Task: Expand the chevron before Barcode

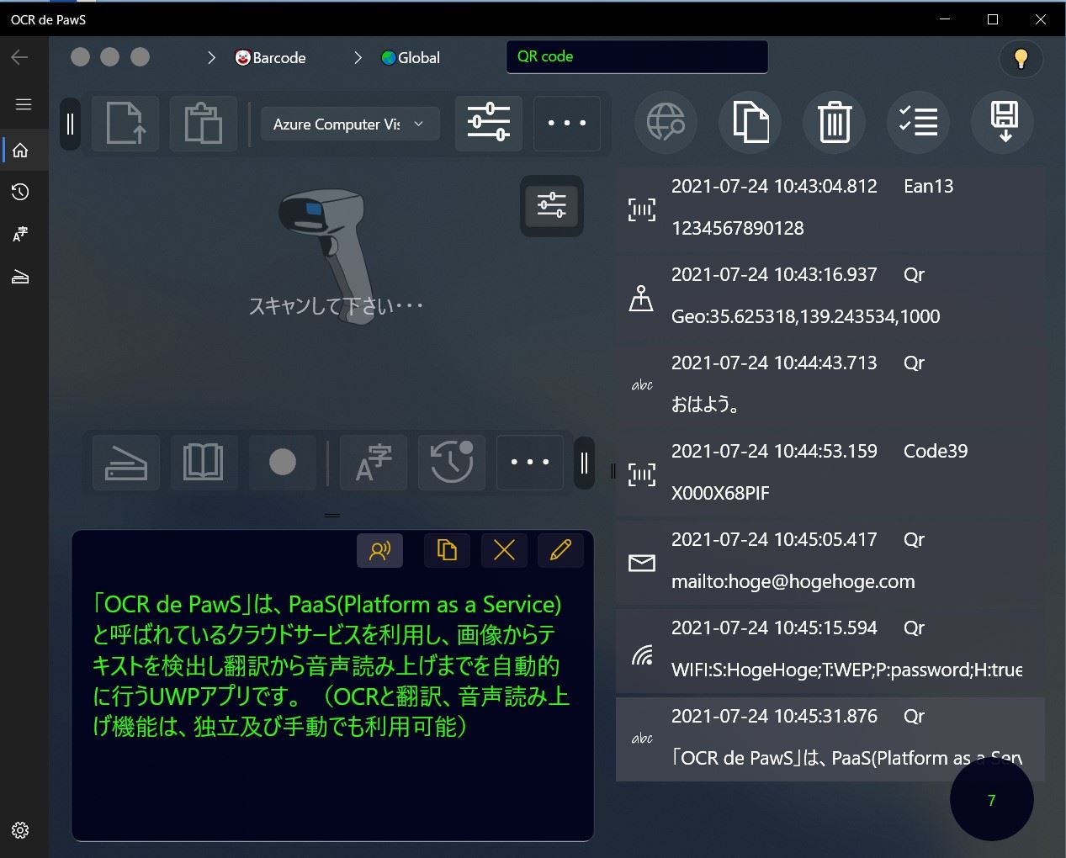Action: (212, 58)
